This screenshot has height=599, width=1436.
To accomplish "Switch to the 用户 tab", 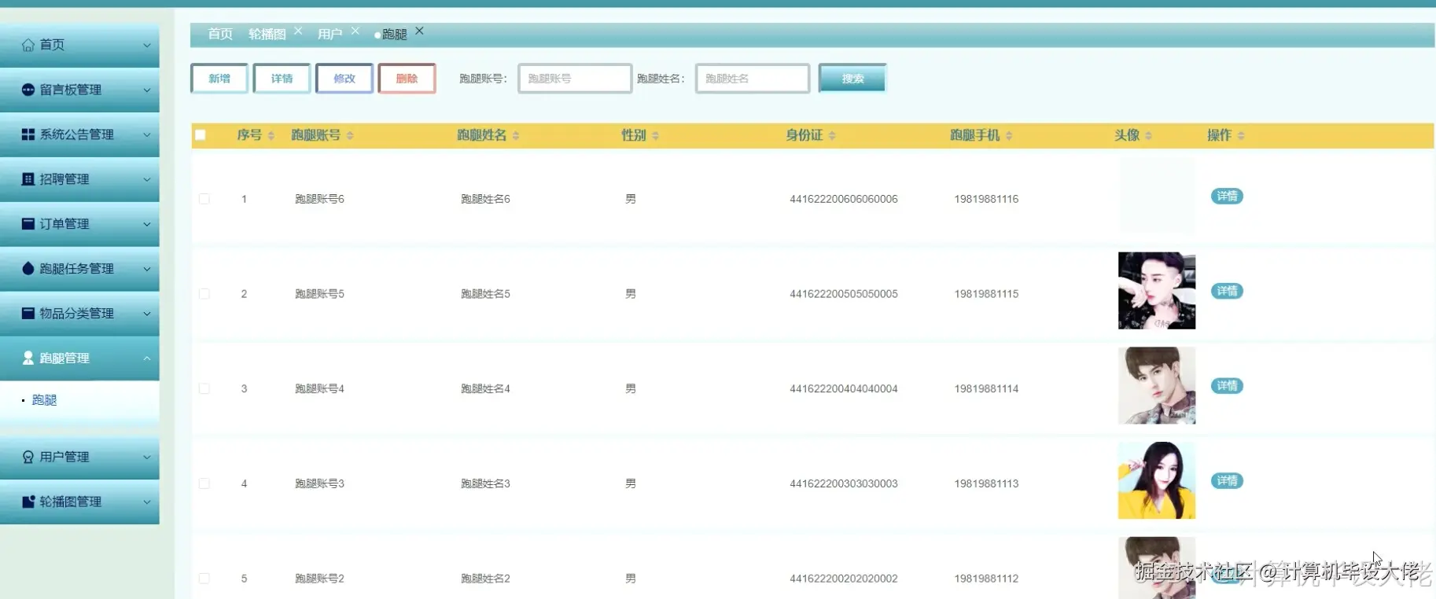I will pos(330,34).
